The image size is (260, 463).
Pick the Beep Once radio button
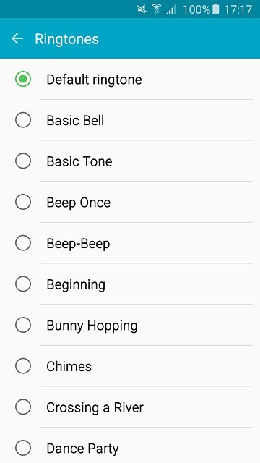click(x=23, y=203)
